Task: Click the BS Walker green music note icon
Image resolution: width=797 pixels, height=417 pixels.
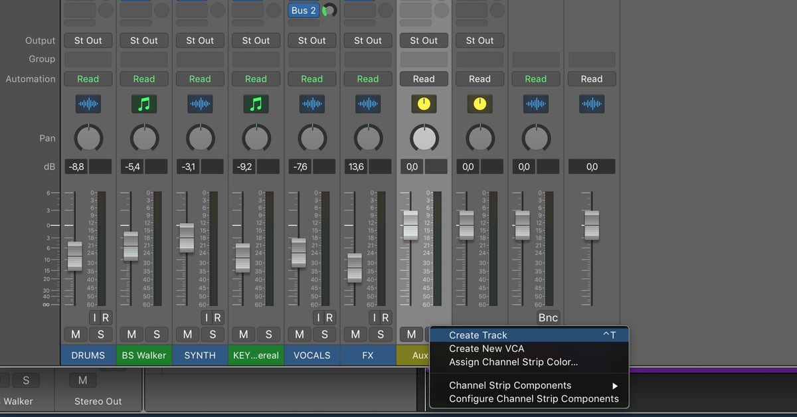Action: 143,104
